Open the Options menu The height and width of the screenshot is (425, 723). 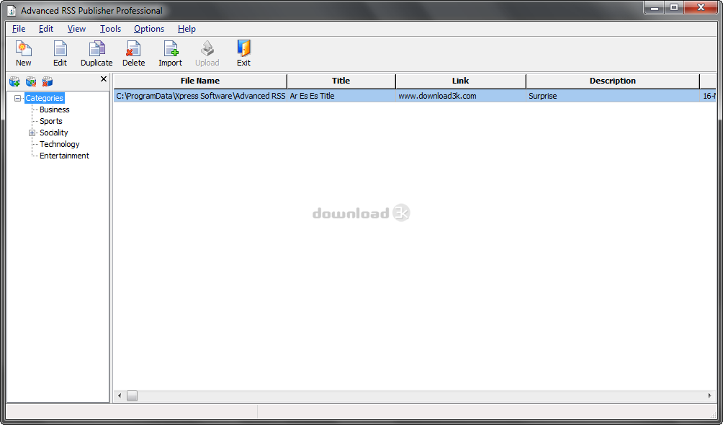149,29
